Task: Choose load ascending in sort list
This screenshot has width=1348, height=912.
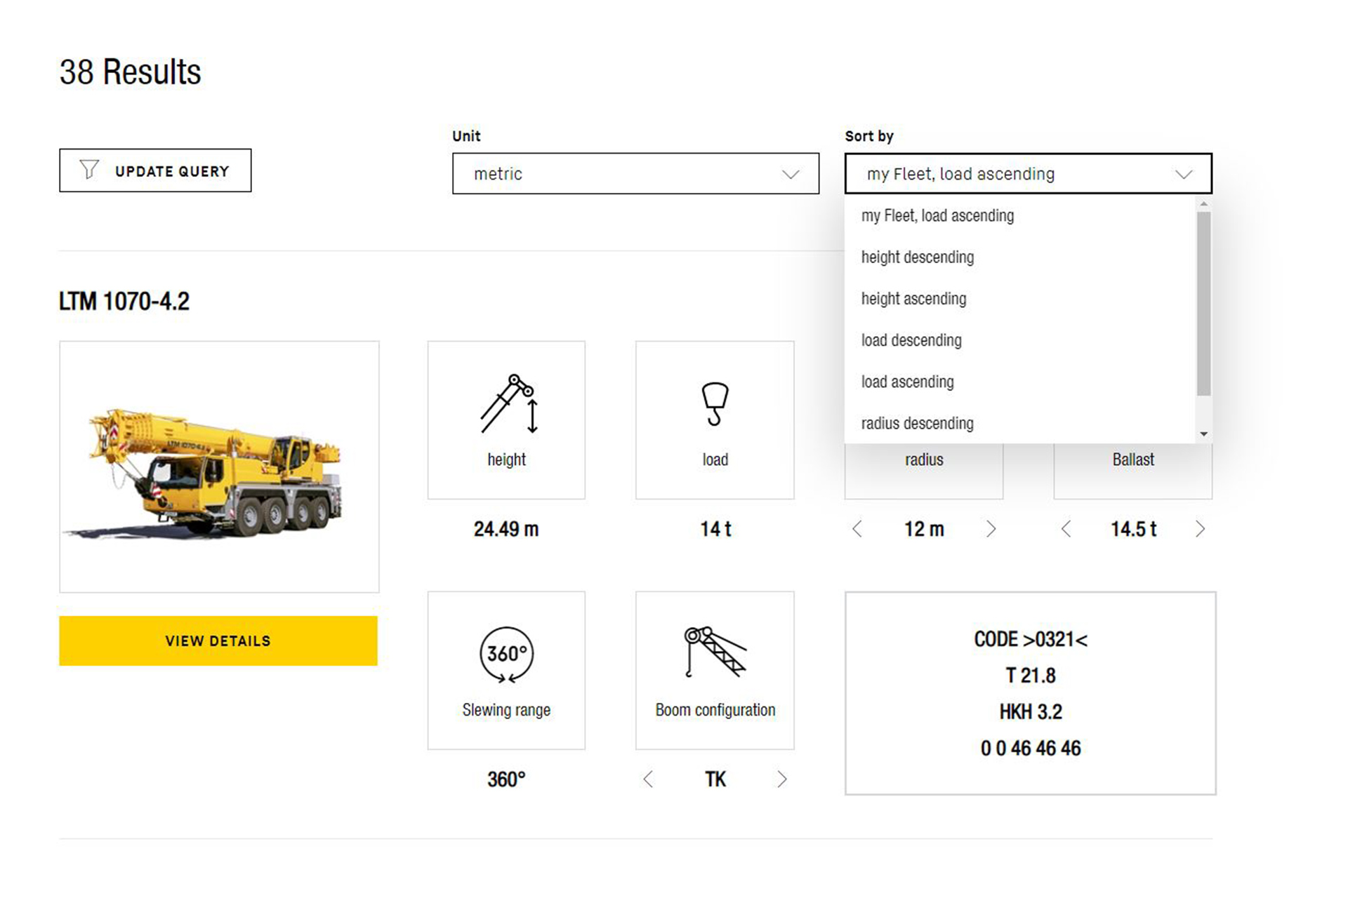Action: pos(907,382)
